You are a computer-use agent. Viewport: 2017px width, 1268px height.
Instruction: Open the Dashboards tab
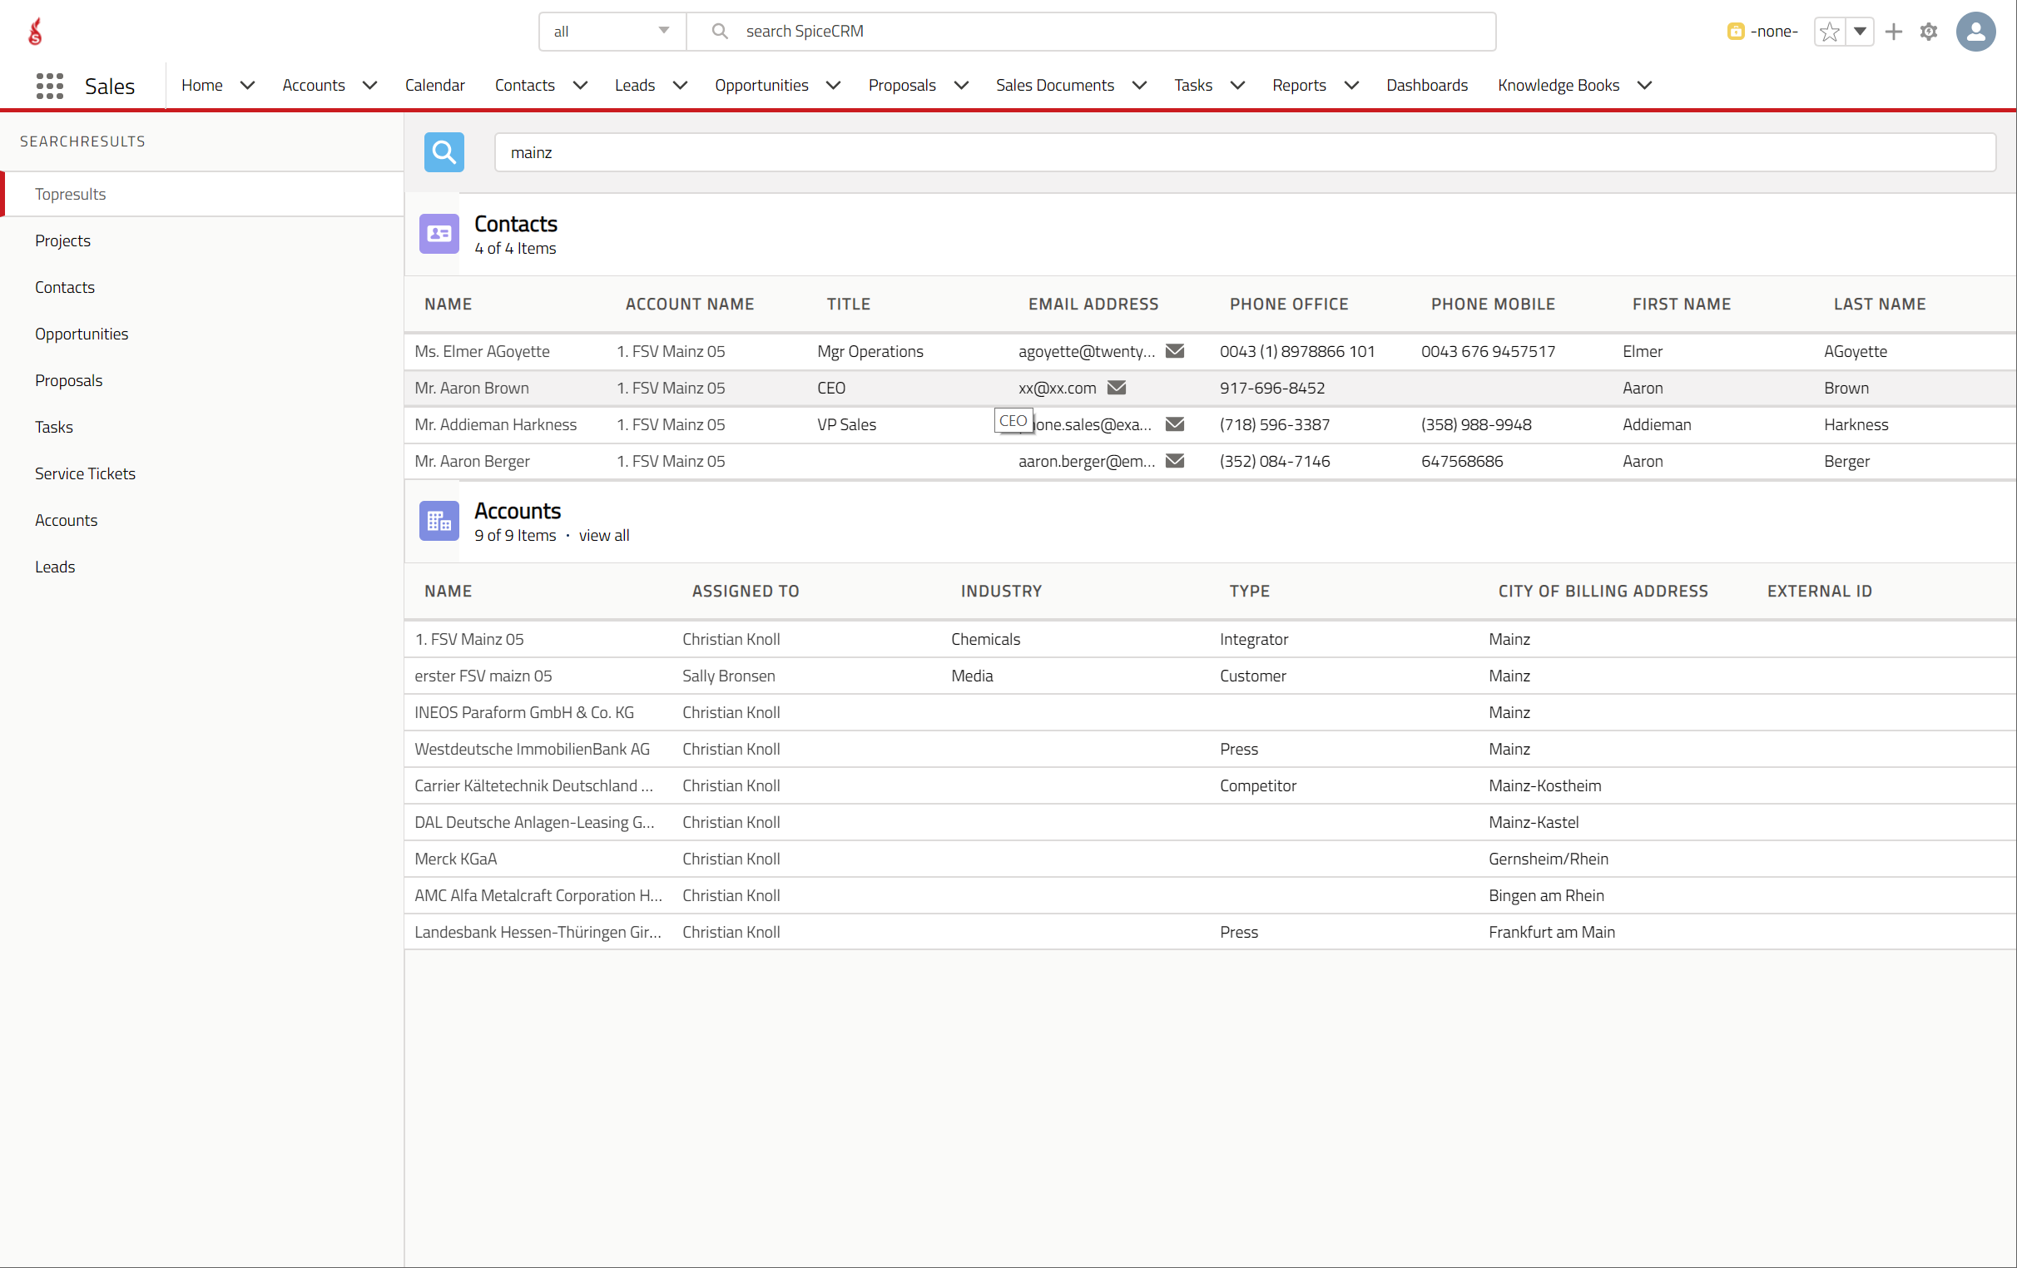point(1426,86)
